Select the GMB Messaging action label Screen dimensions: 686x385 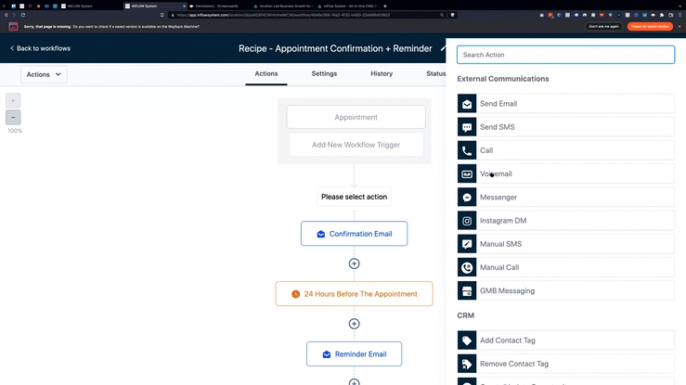(x=507, y=290)
